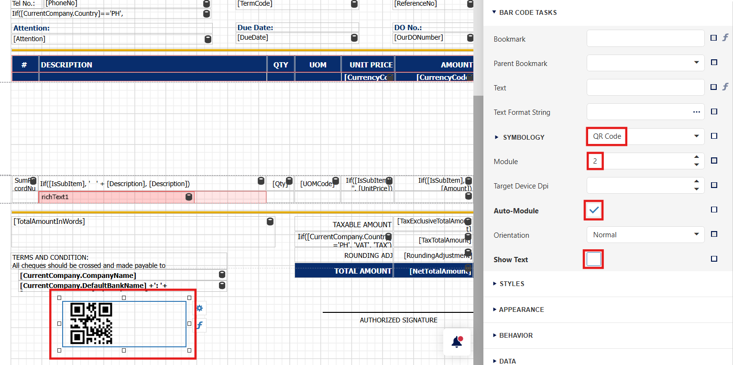Image resolution: width=733 pixels, height=365 pixels.
Task: Click the property marker square beside Parent Bookmark
Action: 714,62
